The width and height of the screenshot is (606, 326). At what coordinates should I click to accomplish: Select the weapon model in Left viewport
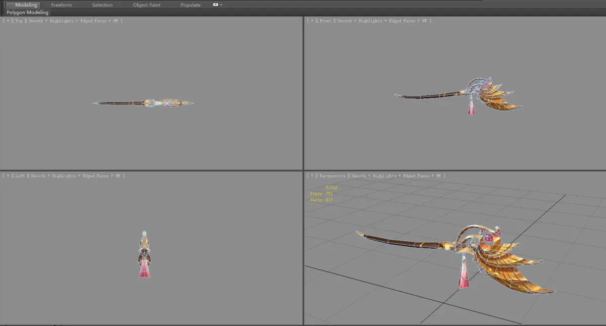144,254
